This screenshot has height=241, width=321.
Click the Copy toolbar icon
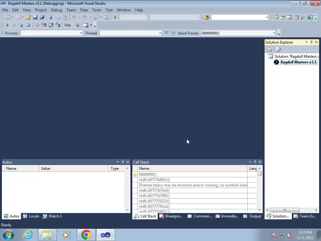click(x=58, y=18)
